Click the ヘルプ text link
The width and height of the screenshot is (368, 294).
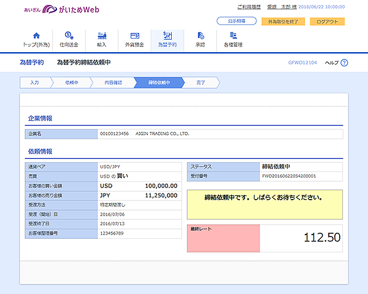332,62
